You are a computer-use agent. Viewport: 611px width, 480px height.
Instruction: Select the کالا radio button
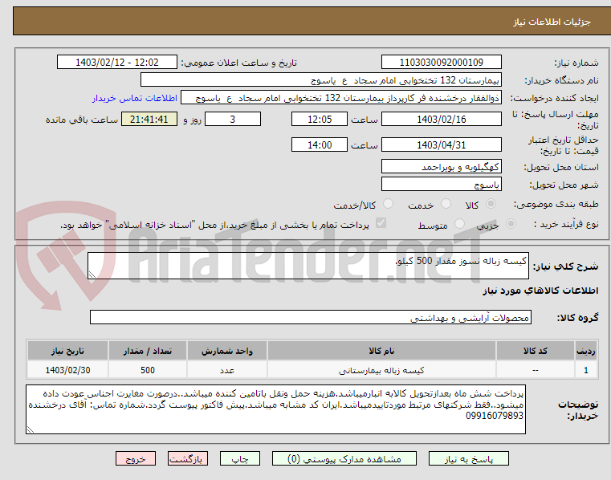(x=491, y=204)
